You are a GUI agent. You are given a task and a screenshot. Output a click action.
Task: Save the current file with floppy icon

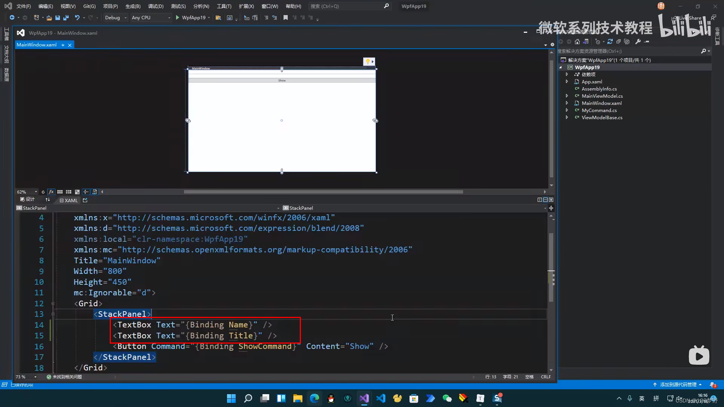58,18
